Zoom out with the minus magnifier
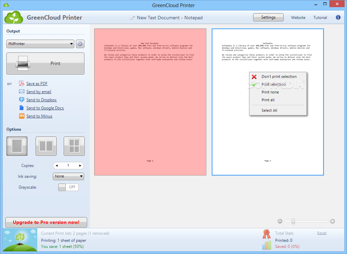This screenshot has width=347, height=254. (280, 221)
